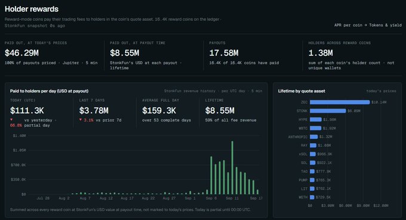The height and width of the screenshot is (220, 406).
Task: Click the $3.00M axis label
Action: click(x=328, y=206)
